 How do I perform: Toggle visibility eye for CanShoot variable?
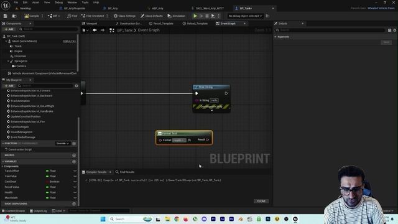(75, 182)
